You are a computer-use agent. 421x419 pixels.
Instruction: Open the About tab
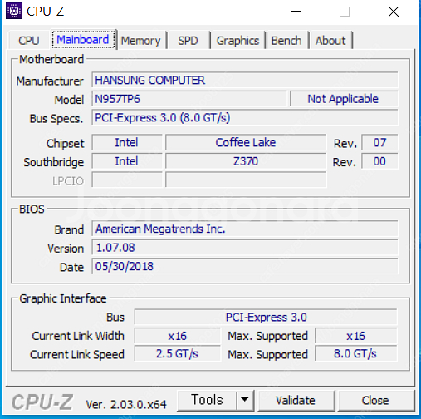point(330,41)
